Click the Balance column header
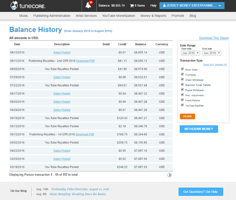 click(140, 44)
